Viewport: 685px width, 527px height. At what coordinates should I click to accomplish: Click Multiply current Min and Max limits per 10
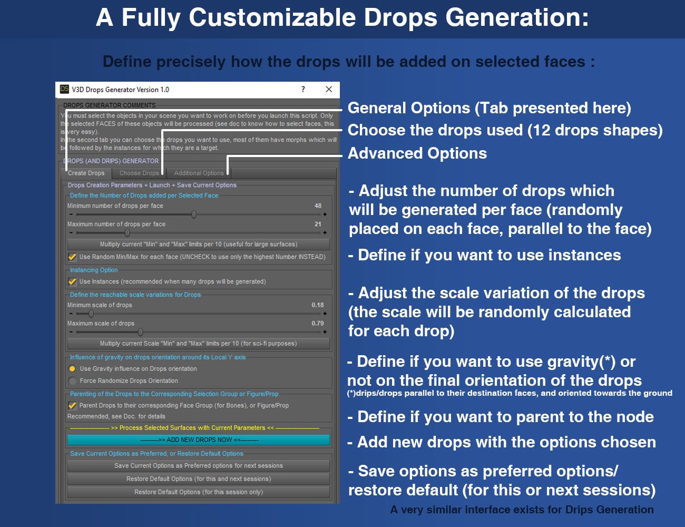198,244
